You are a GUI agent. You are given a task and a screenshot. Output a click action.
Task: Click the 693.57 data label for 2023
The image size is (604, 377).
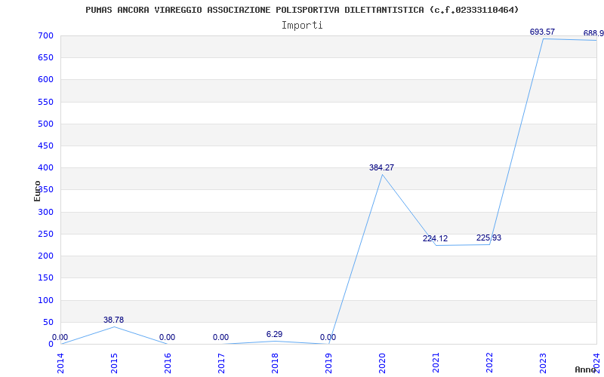542,32
